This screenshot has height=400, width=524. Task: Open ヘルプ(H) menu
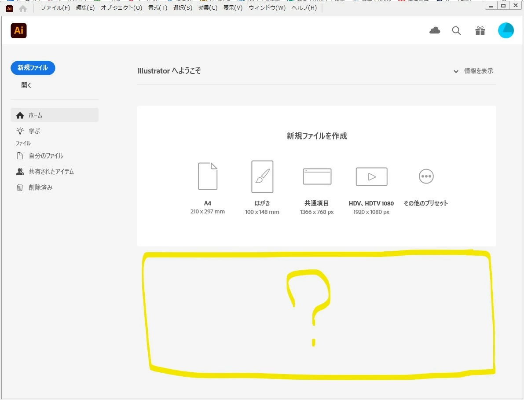304,8
